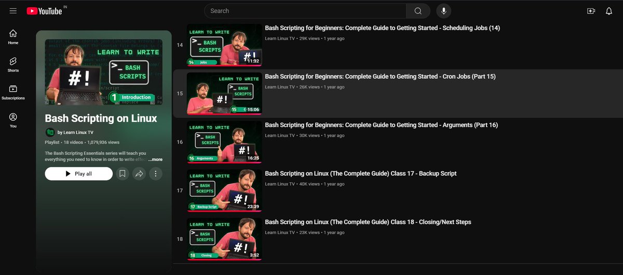The image size is (623, 275).
Task: Open Class 17 Backup Script thumbnail
Action: point(224,190)
